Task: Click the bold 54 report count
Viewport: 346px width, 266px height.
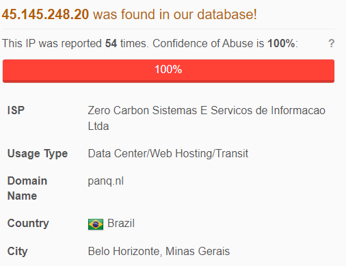Action: (x=111, y=43)
